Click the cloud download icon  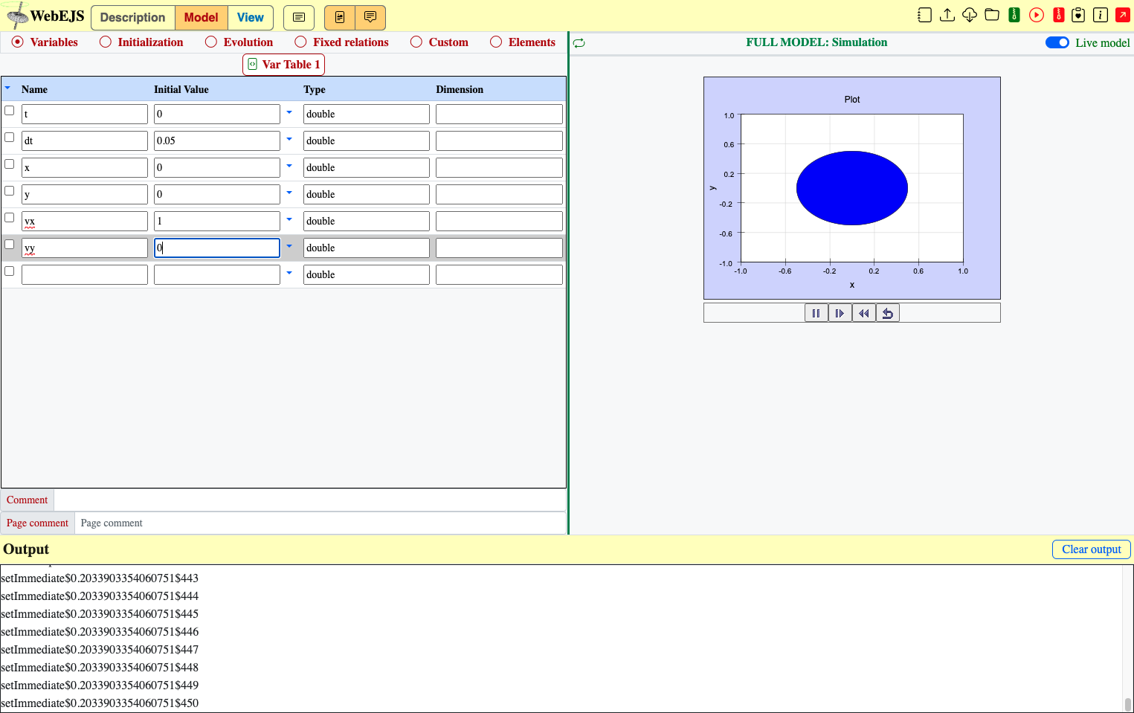(970, 15)
